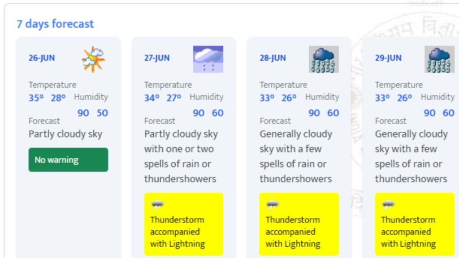Click the 35° max temperature on 26-JUN
Image resolution: width=459 pixels, height=258 pixels.
[36, 98]
